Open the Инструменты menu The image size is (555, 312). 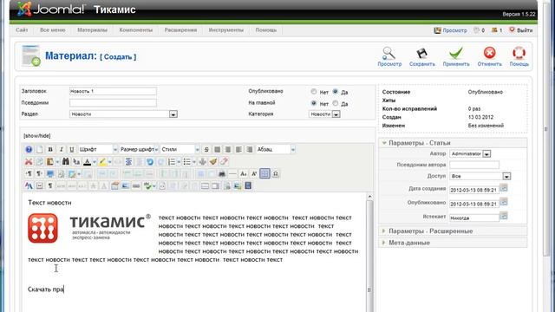point(225,30)
